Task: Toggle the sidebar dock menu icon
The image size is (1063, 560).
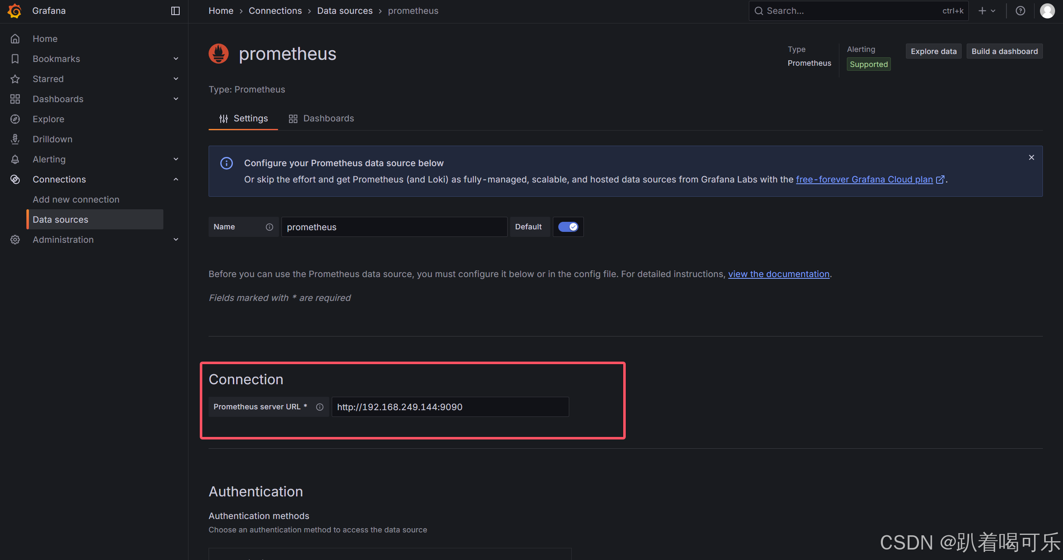Action: coord(175,11)
